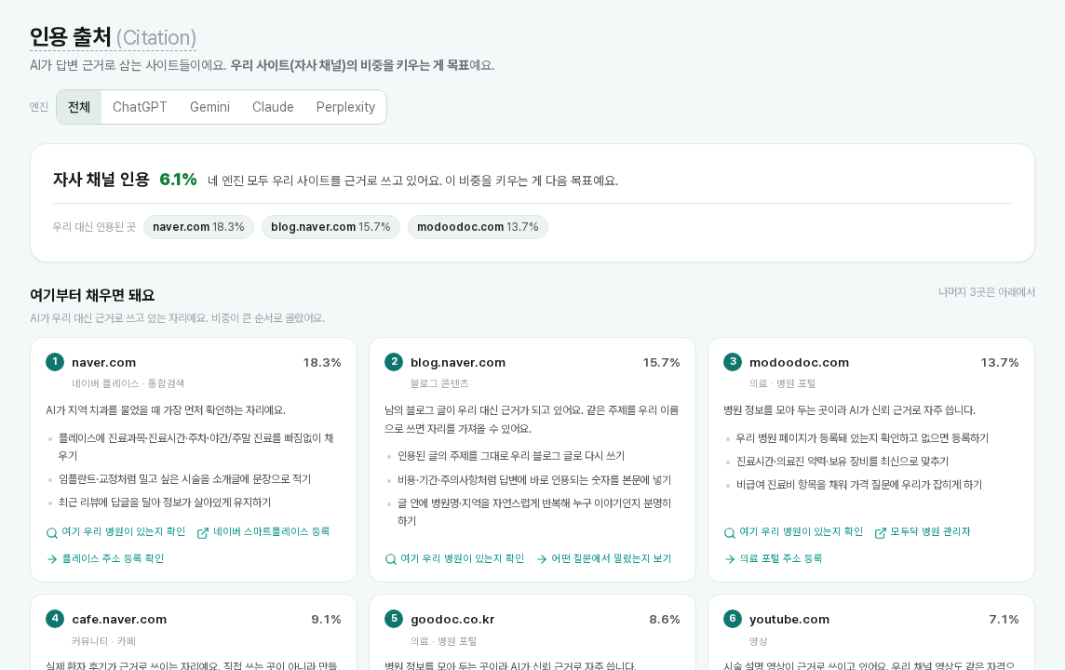This screenshot has height=670, width=1065.
Task: Click the arrow icon beside 의료 포털 주소 등록
Action: (730, 559)
